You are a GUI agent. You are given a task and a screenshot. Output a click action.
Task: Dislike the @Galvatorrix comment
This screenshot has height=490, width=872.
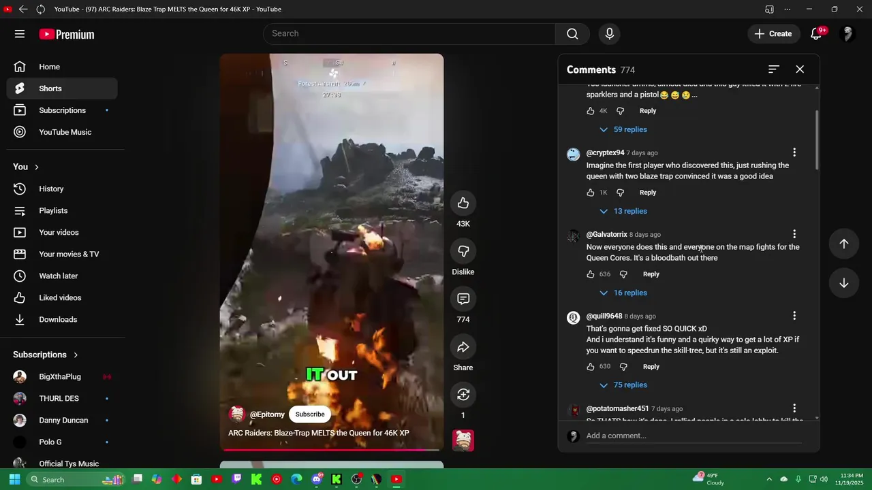(x=623, y=274)
